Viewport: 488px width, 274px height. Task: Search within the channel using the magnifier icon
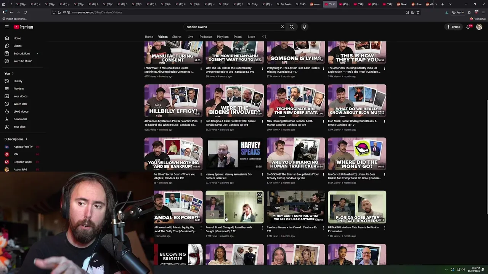click(x=264, y=37)
